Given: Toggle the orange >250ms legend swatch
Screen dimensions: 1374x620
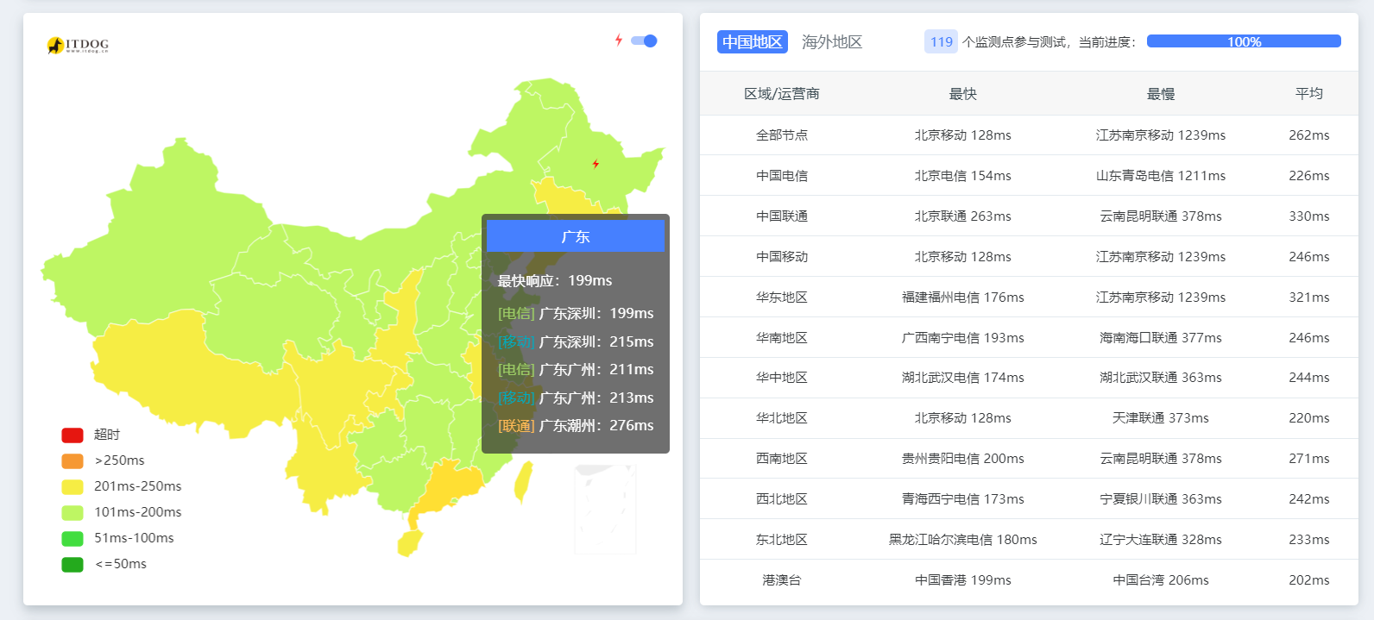Looking at the screenshot, I should pos(72,460).
